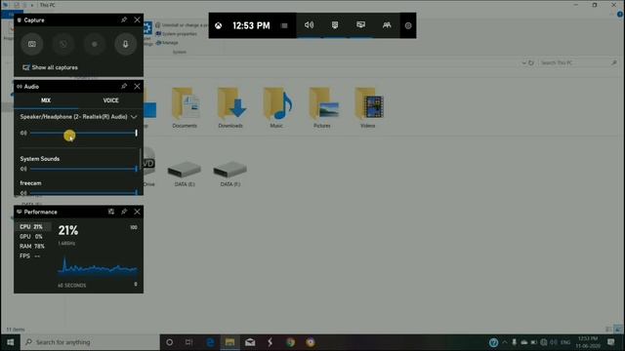Open the widget menu list icon
Viewport: 625px width, 351px height.
pyautogui.click(x=284, y=26)
